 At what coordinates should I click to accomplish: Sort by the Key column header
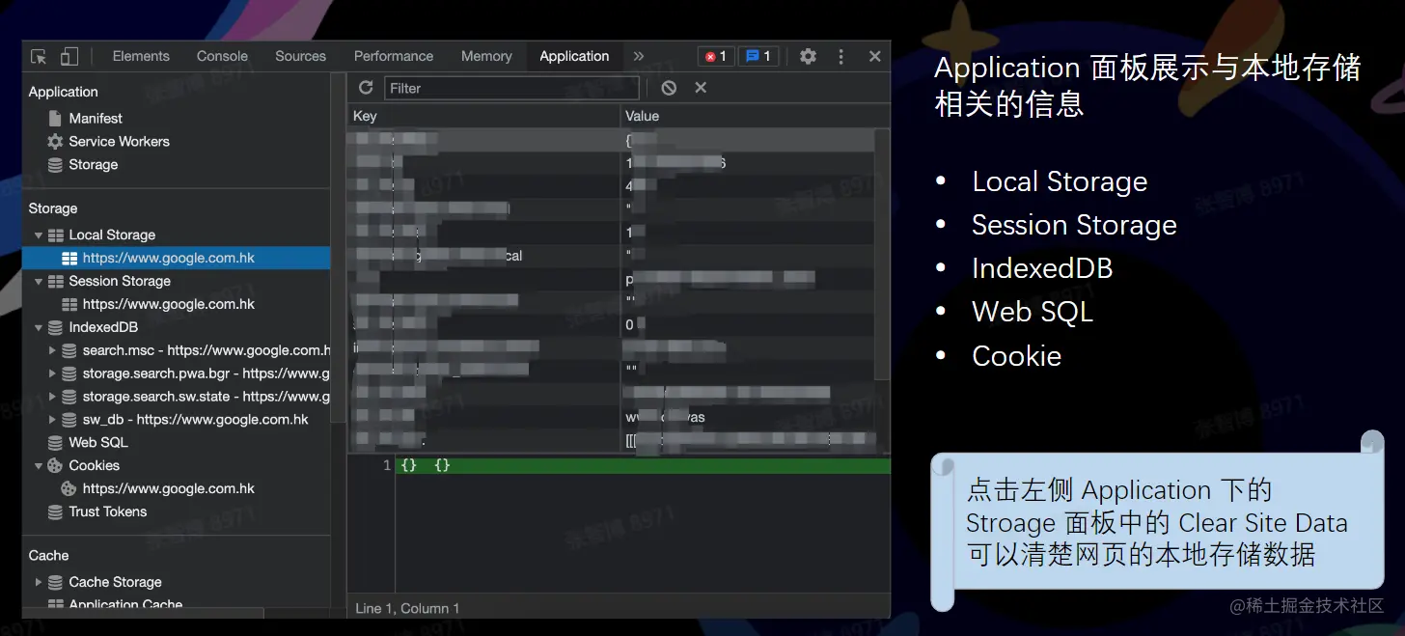click(483, 116)
